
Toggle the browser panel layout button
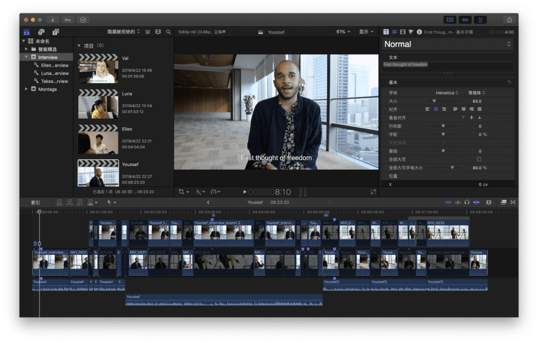pos(450,20)
